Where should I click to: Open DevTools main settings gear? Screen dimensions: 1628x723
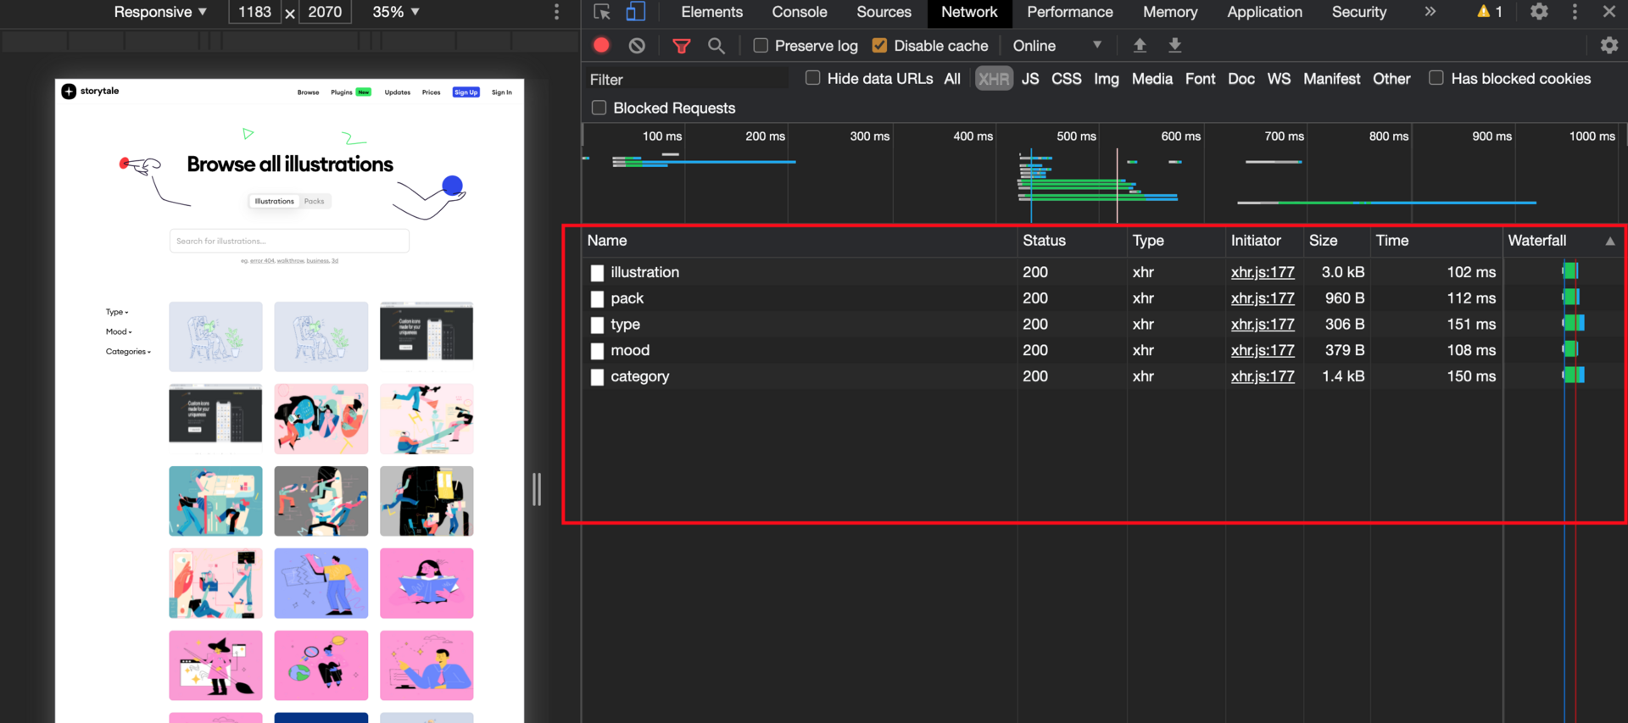[1539, 12]
